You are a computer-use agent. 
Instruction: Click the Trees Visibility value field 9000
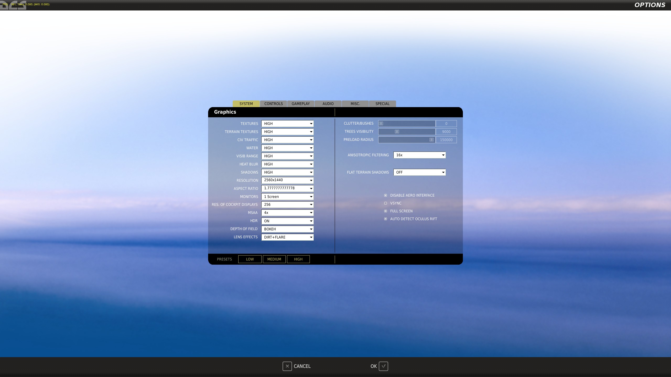446,132
